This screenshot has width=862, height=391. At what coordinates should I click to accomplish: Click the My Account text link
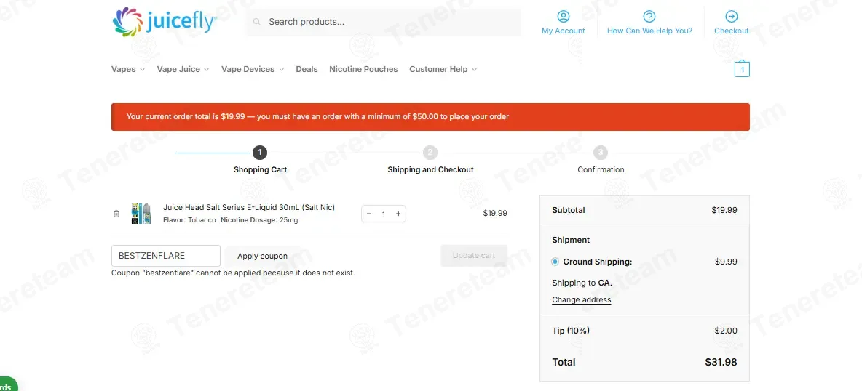coord(564,31)
